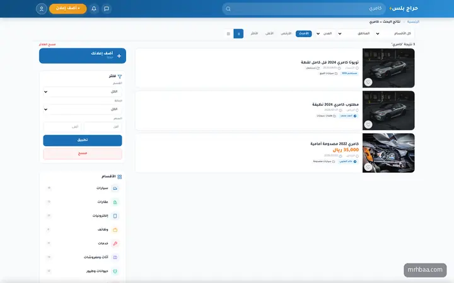Click the filter funnel icon
Screen dimensions: 454x283
120,77
